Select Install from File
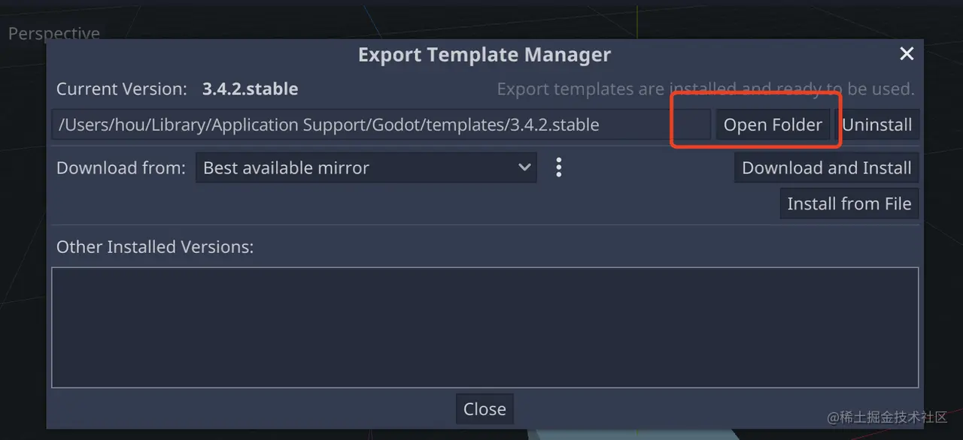The image size is (963, 440). (x=849, y=203)
